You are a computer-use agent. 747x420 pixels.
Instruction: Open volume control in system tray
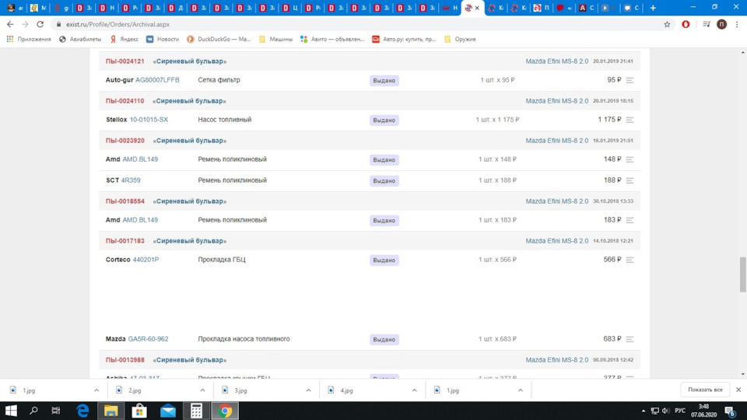[x=665, y=411]
